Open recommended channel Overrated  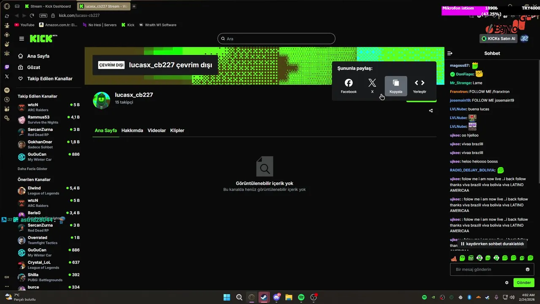49,240
